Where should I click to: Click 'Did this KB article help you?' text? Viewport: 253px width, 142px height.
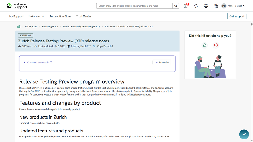(210, 36)
